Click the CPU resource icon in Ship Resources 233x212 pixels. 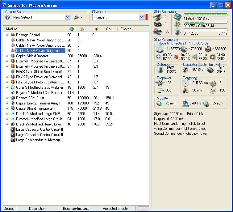[x=177, y=17]
